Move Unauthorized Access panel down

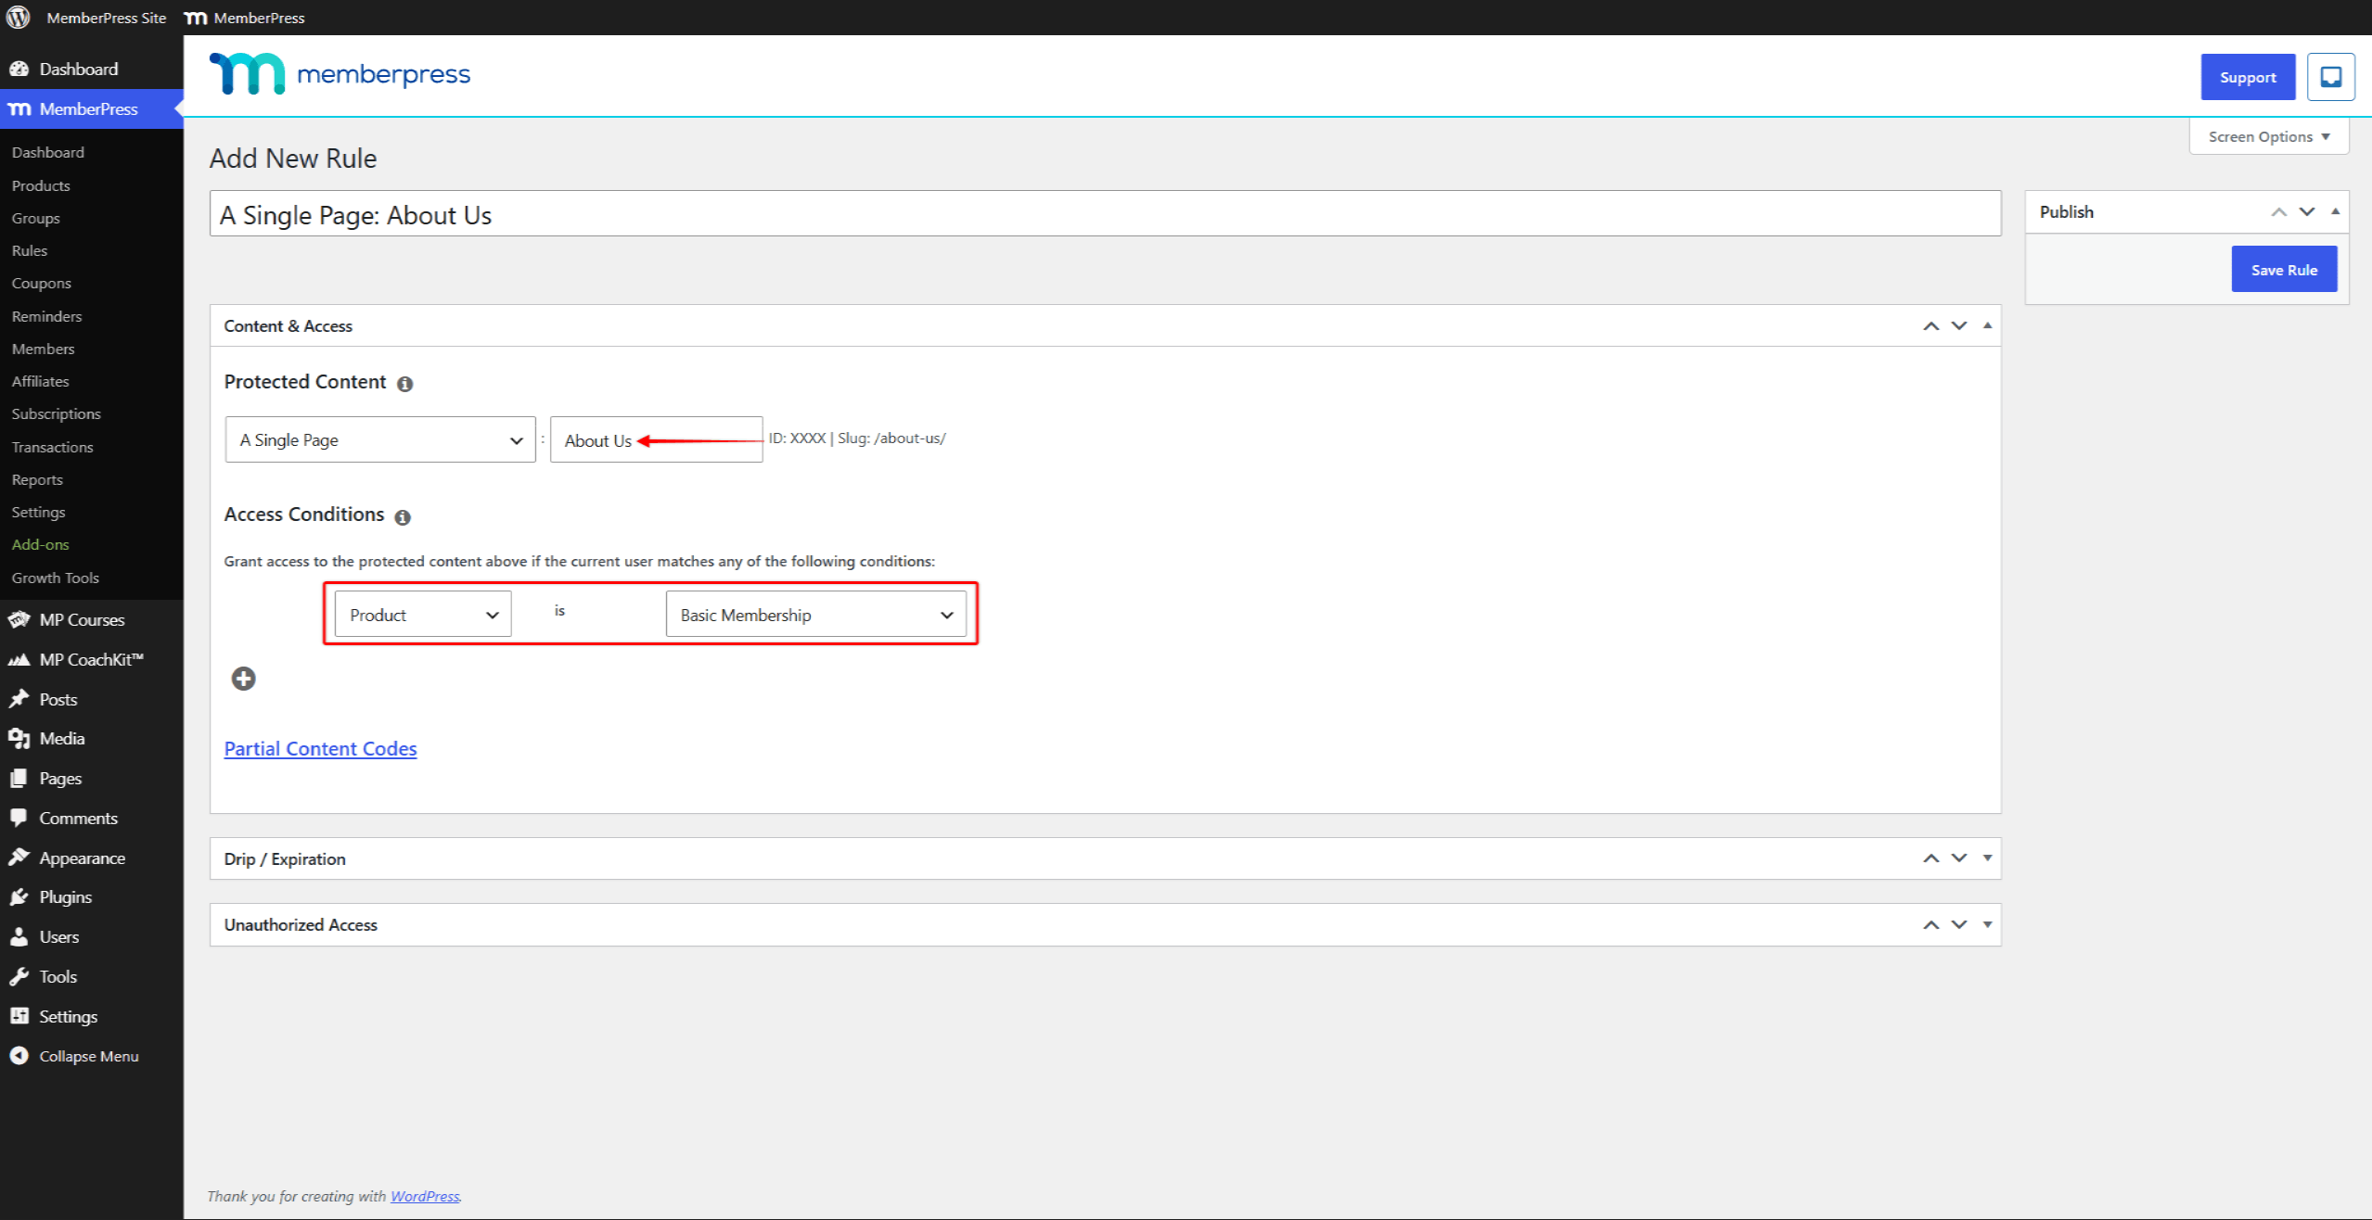point(1959,925)
